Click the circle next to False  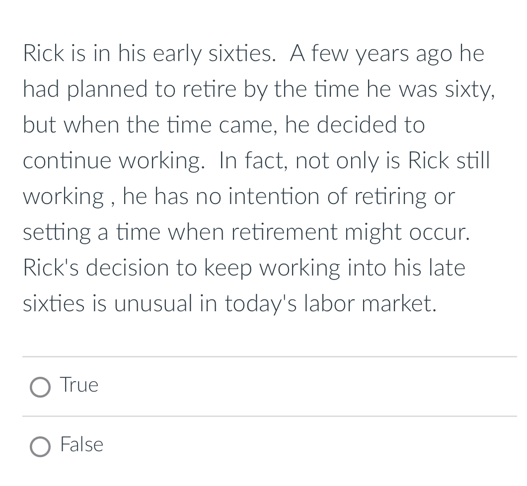pyautogui.click(x=40, y=447)
